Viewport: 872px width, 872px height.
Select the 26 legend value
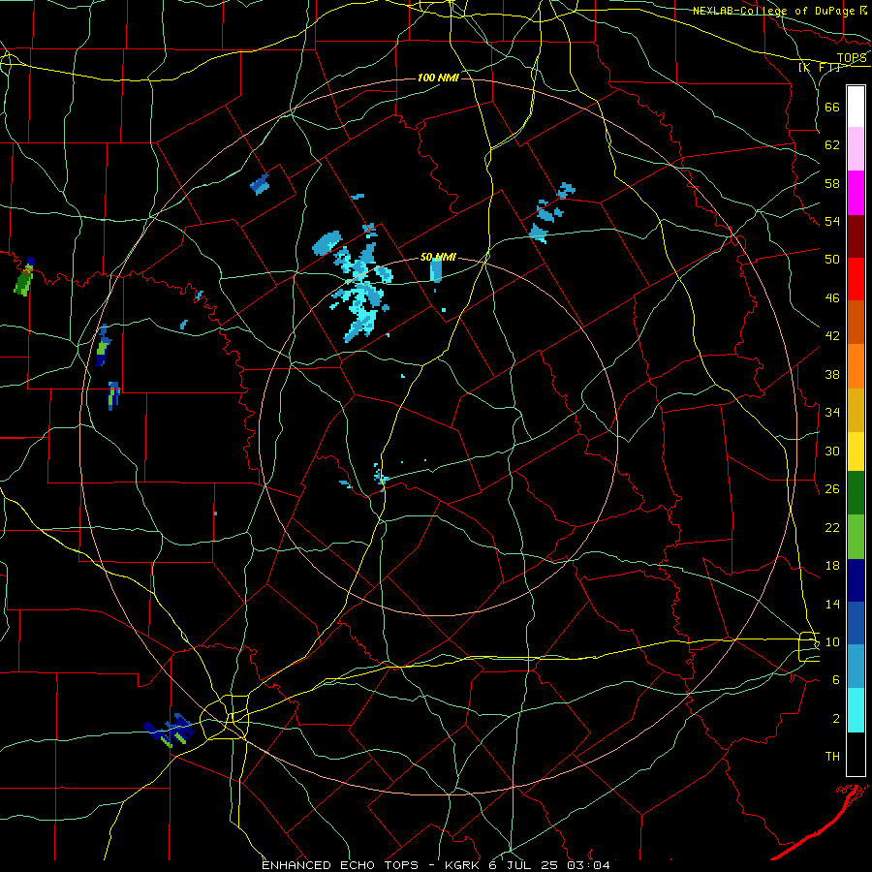832,489
